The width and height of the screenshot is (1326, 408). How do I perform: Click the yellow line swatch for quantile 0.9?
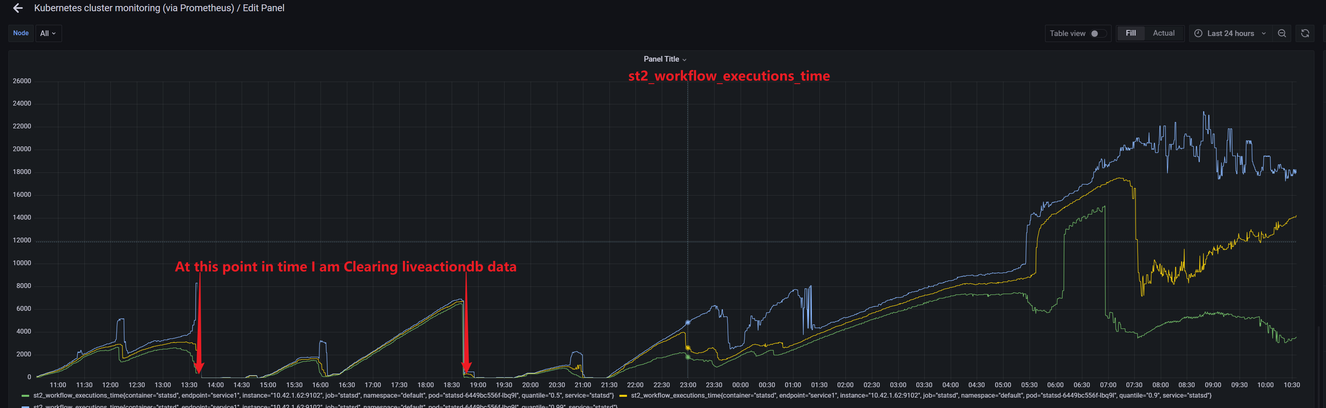coord(624,395)
